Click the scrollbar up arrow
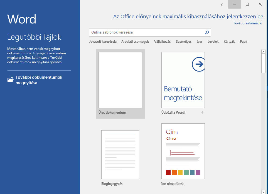Screen dimensions: 268x194 tap(263, 52)
